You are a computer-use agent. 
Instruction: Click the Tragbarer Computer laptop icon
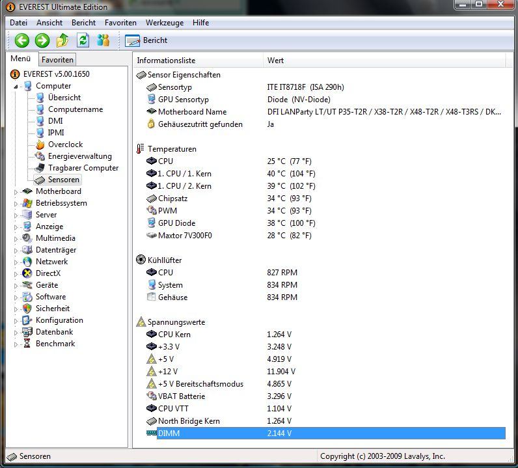pos(40,168)
